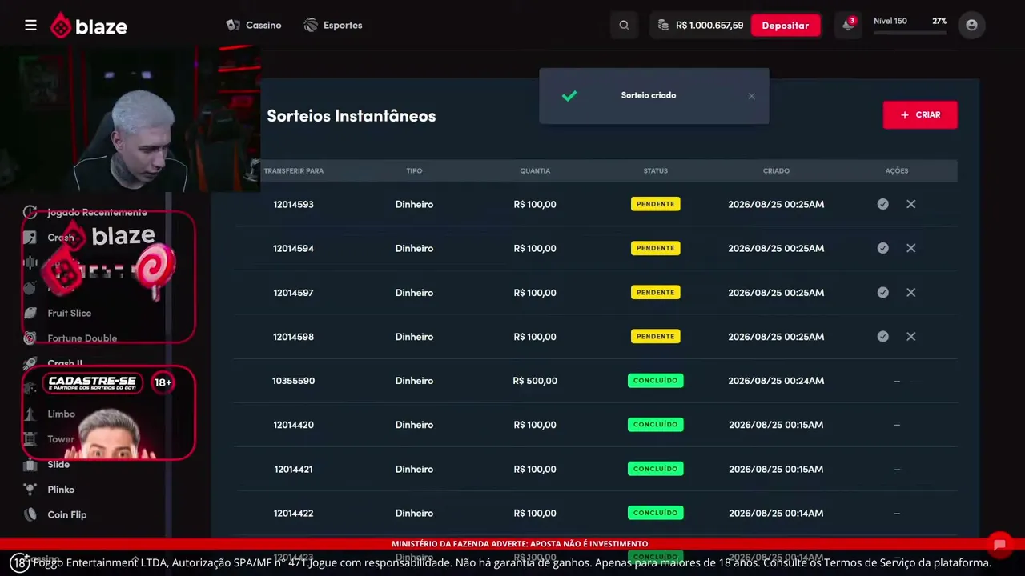Open Jogado Recentemente in sidebar
Image resolution: width=1025 pixels, height=576 pixels.
tap(97, 212)
